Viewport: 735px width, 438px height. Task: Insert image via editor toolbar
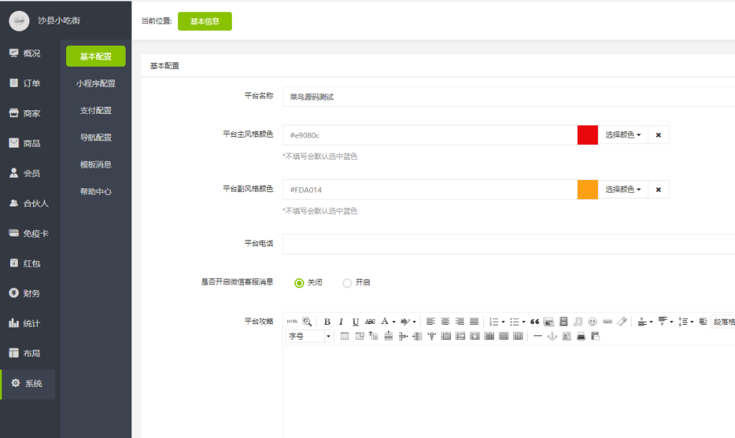[549, 321]
